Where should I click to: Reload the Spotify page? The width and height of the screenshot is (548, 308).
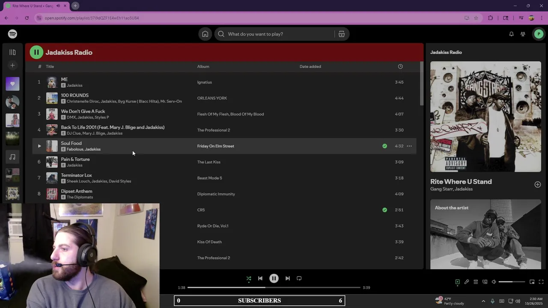coord(27,18)
